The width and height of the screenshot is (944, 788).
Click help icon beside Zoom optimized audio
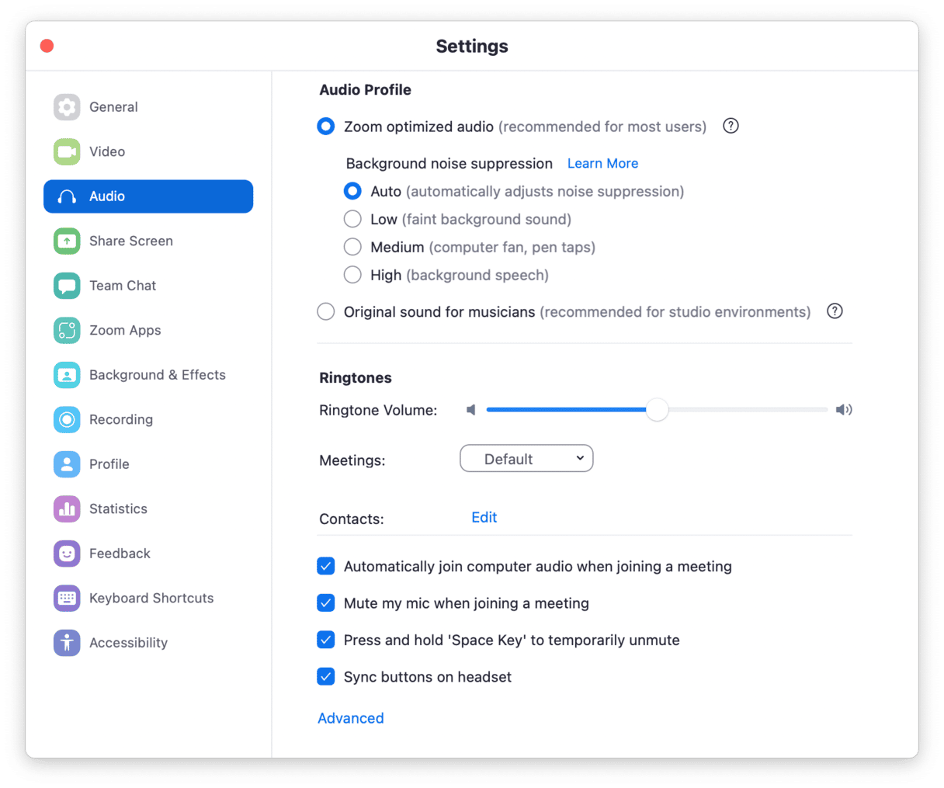[x=731, y=126]
